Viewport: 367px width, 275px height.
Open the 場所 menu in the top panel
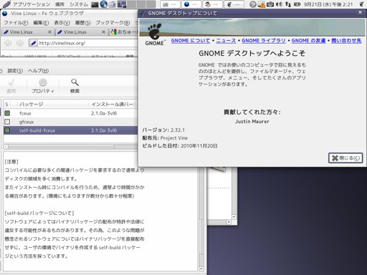pyautogui.click(x=59, y=4)
